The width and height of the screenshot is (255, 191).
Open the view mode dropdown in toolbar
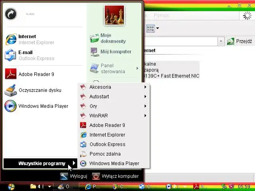(x=157, y=28)
